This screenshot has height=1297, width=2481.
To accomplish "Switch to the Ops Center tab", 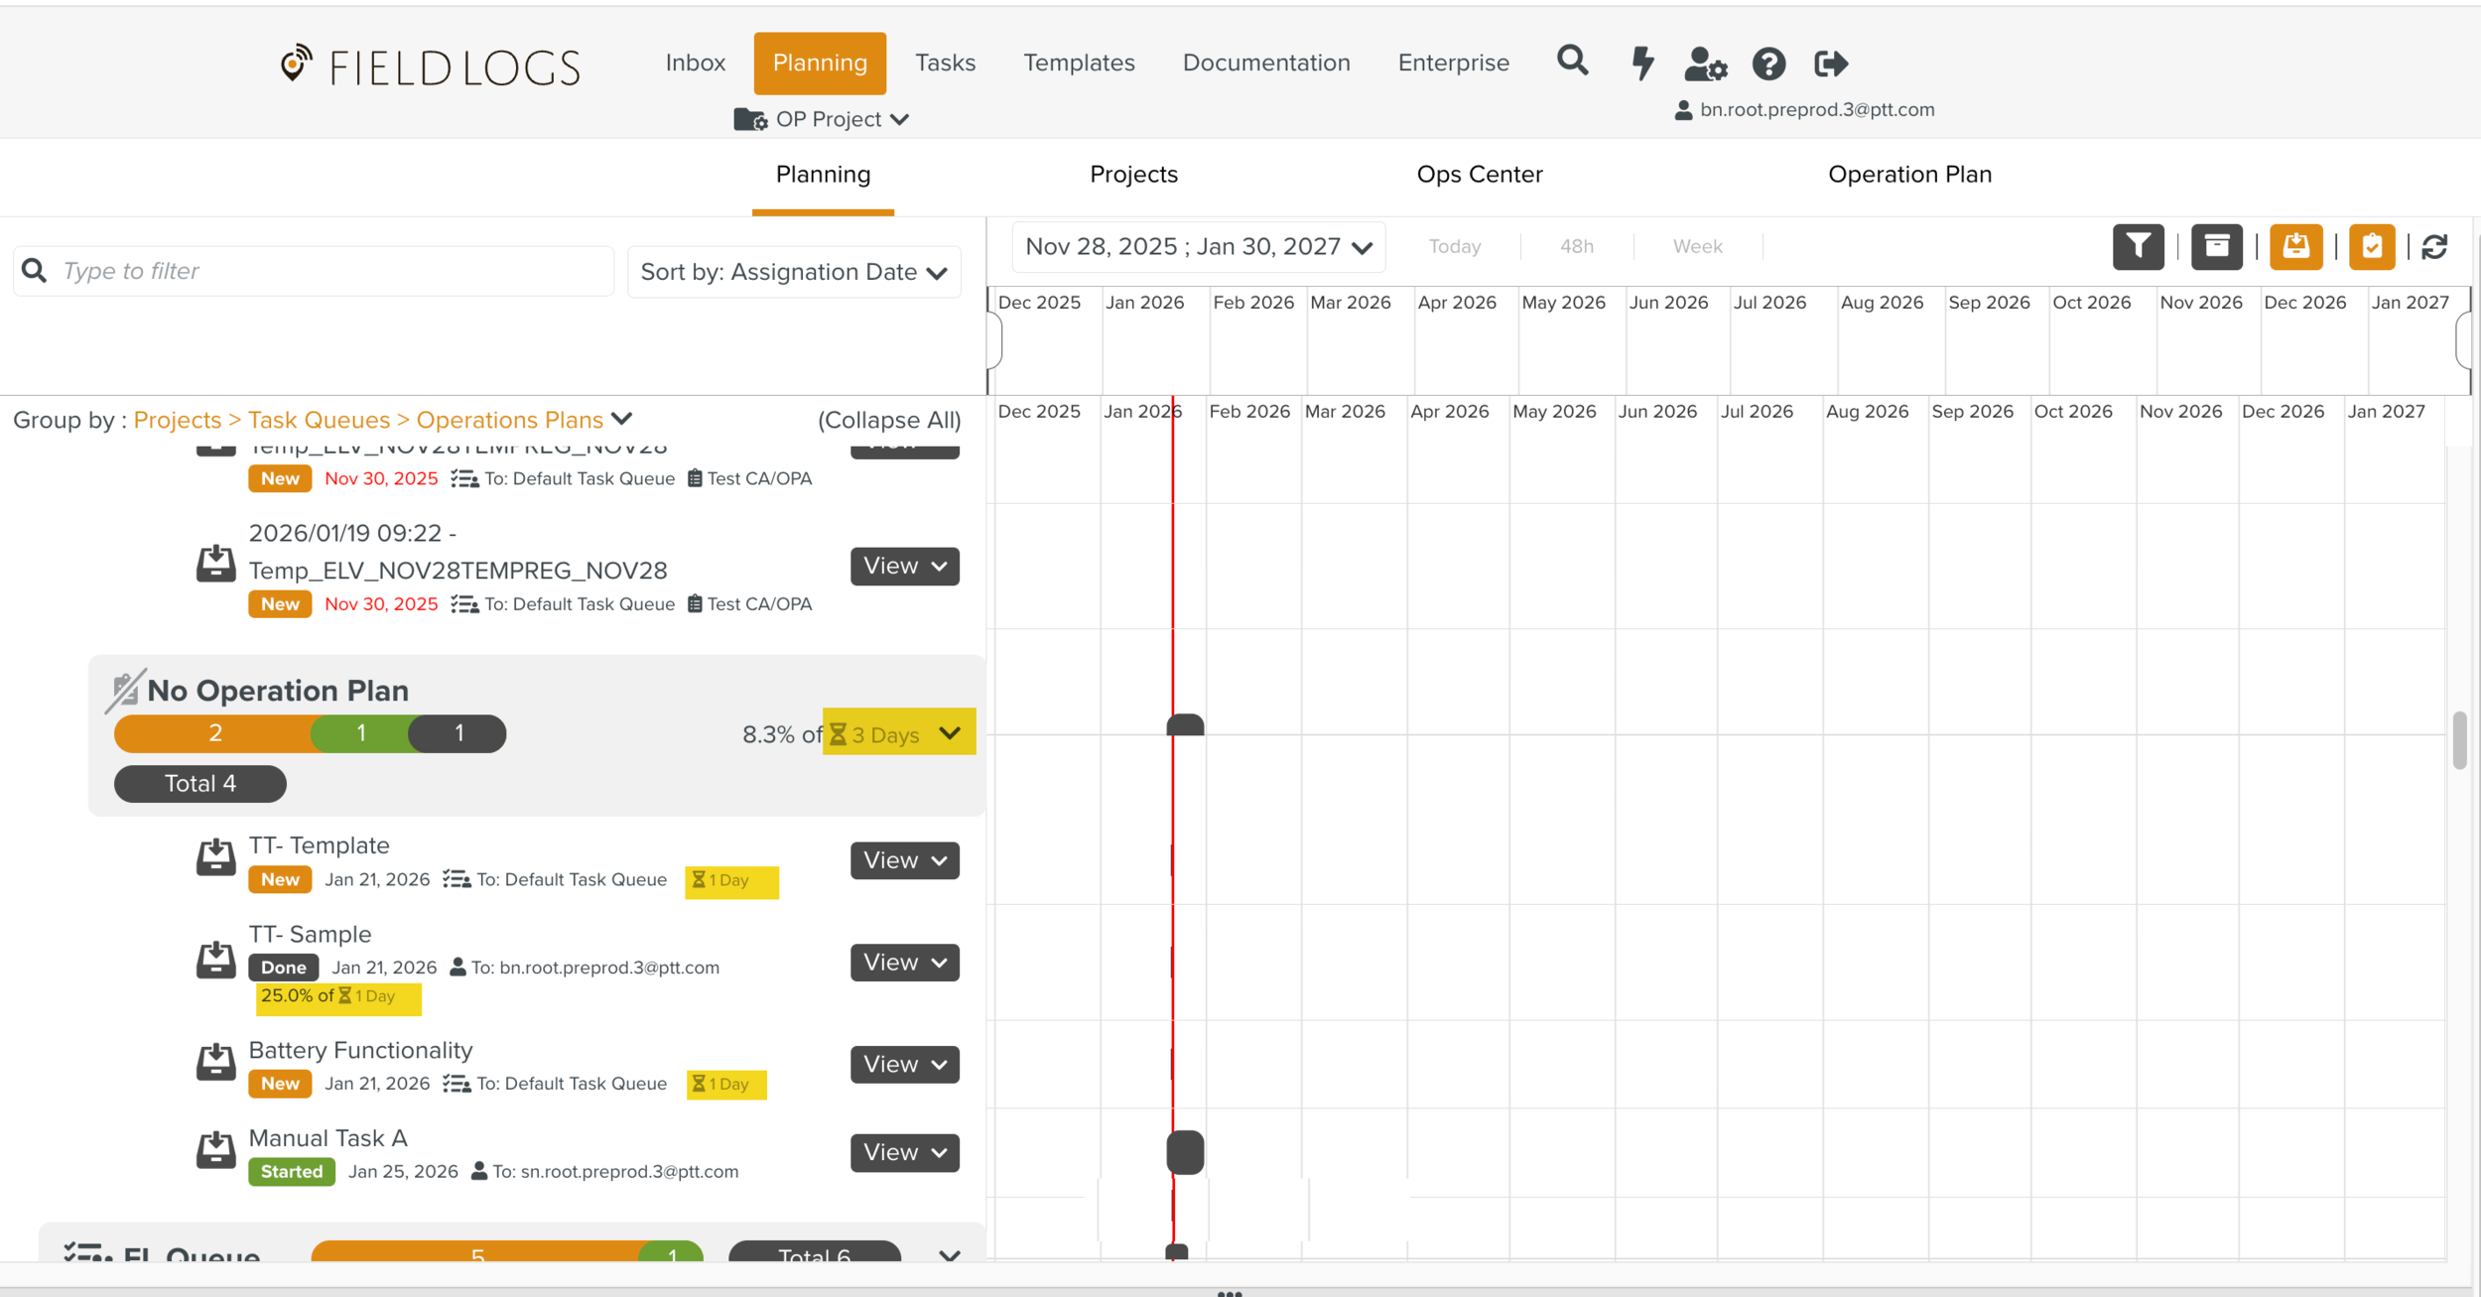I will (1479, 175).
